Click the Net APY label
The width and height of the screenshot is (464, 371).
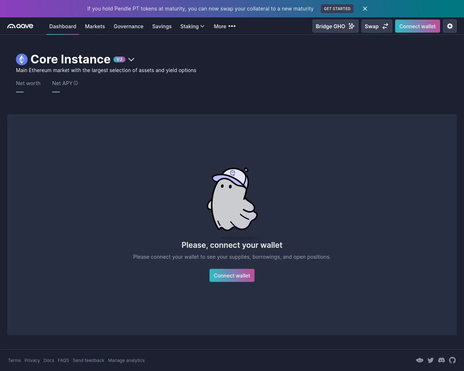62,83
